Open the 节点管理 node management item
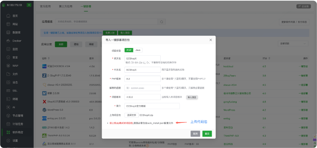Viewport: 317px width, 148px height. tap(18, 116)
